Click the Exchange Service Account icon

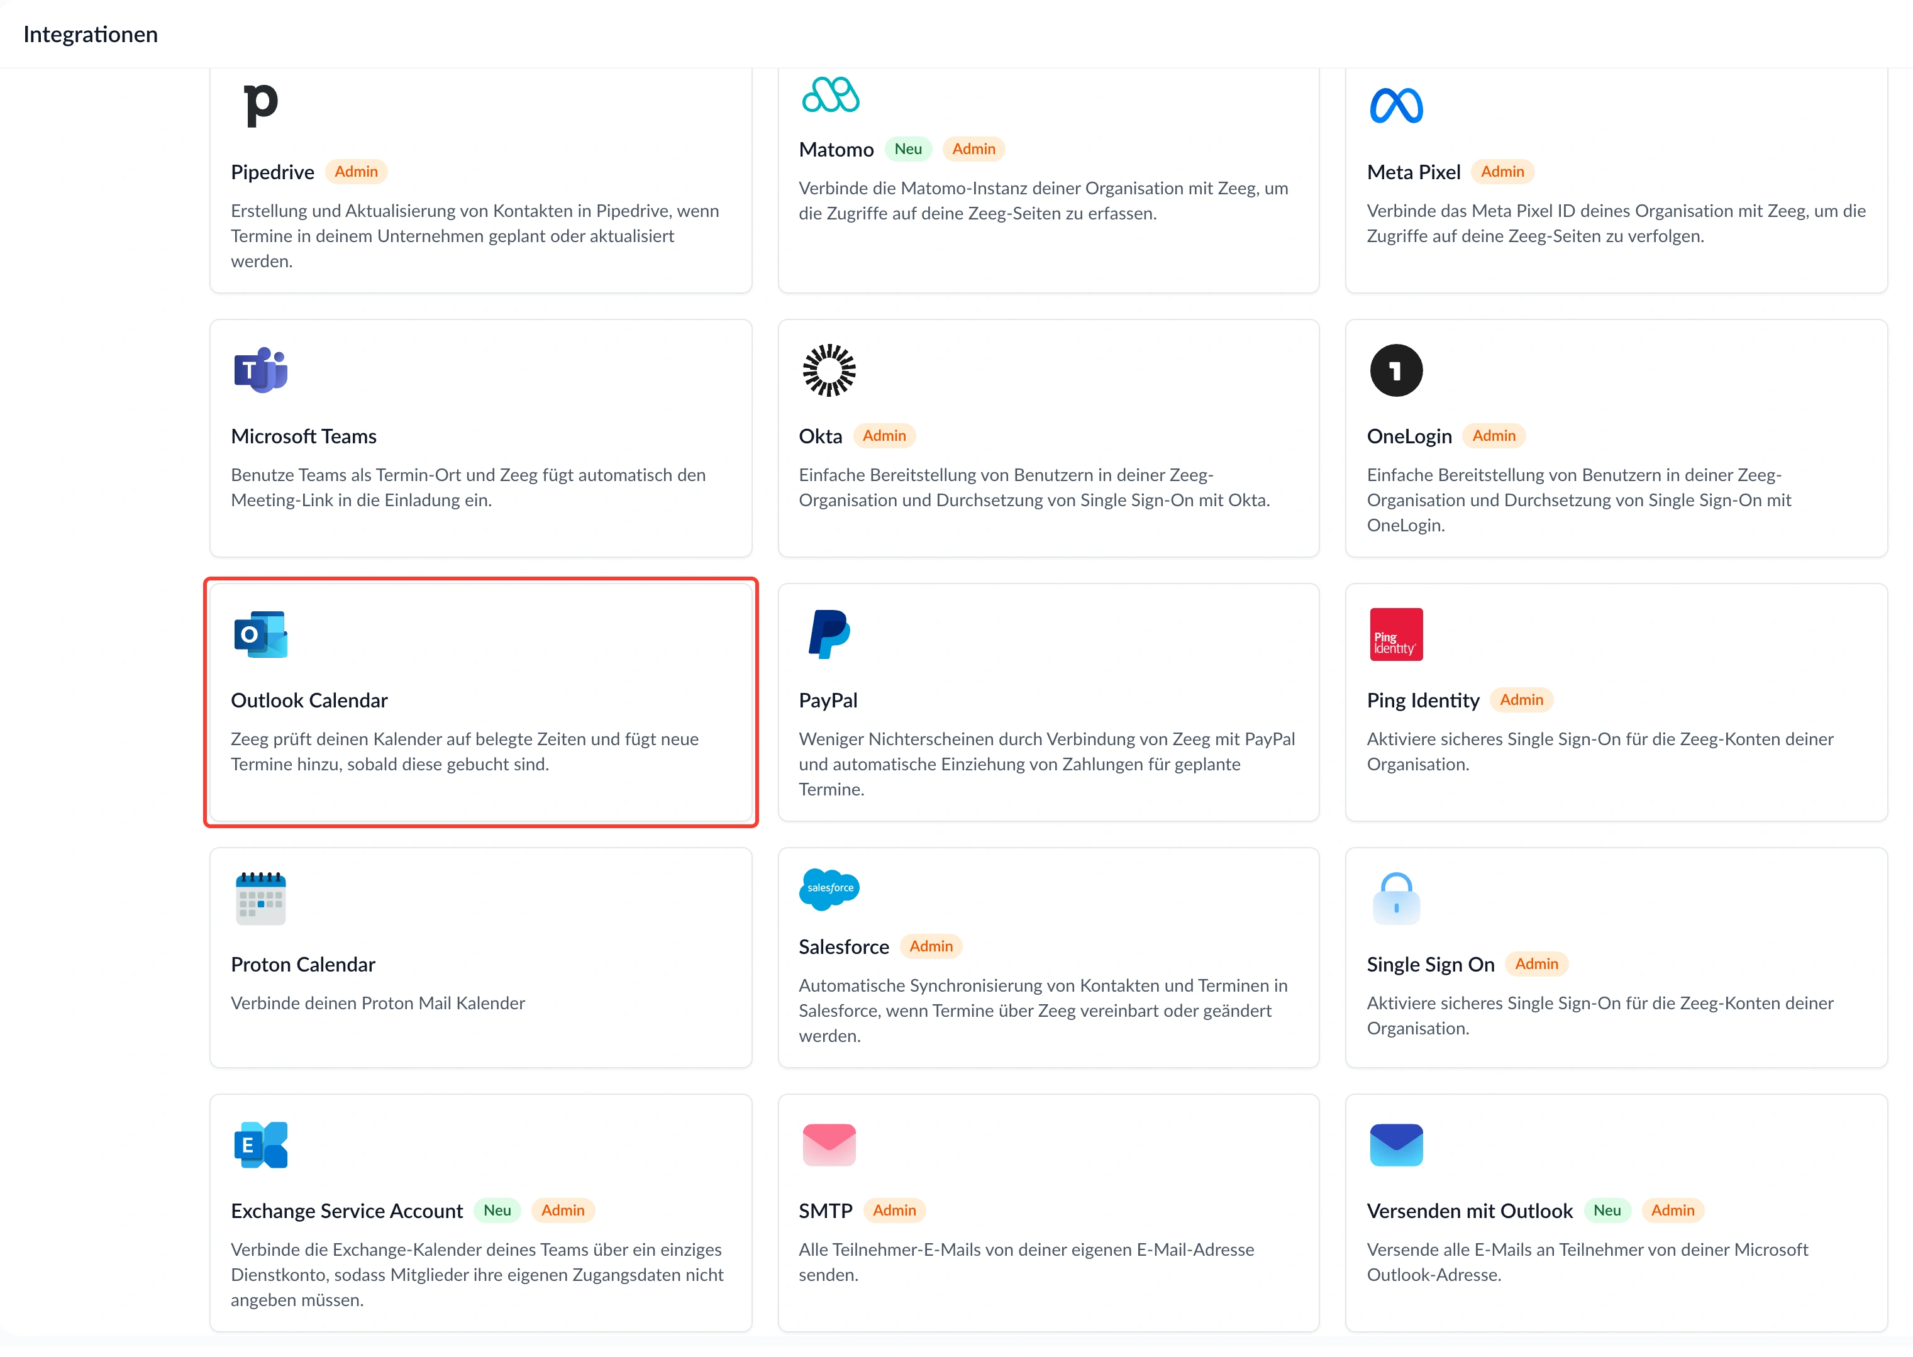pyautogui.click(x=261, y=1144)
